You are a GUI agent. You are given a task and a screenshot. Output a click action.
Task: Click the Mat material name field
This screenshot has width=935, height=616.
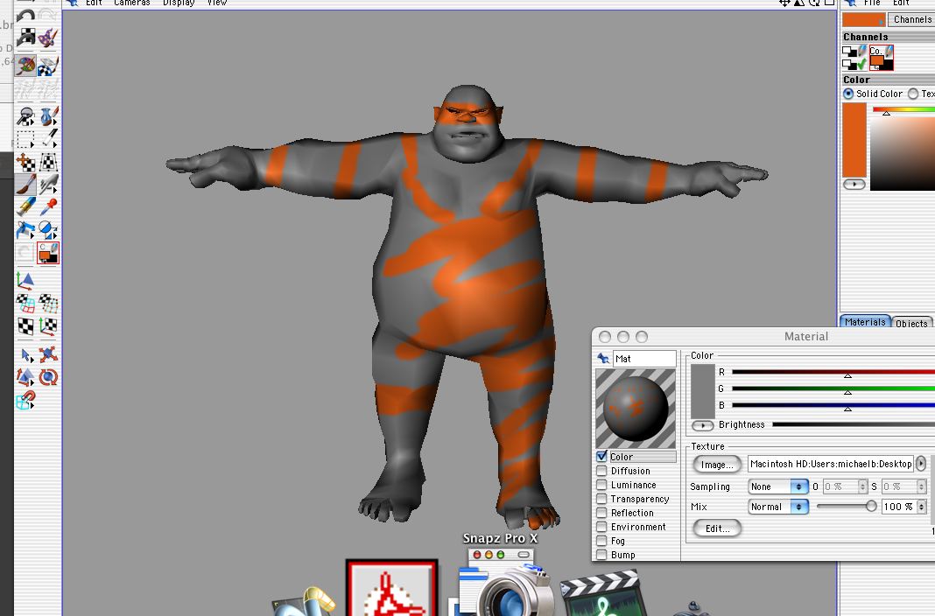click(x=644, y=359)
